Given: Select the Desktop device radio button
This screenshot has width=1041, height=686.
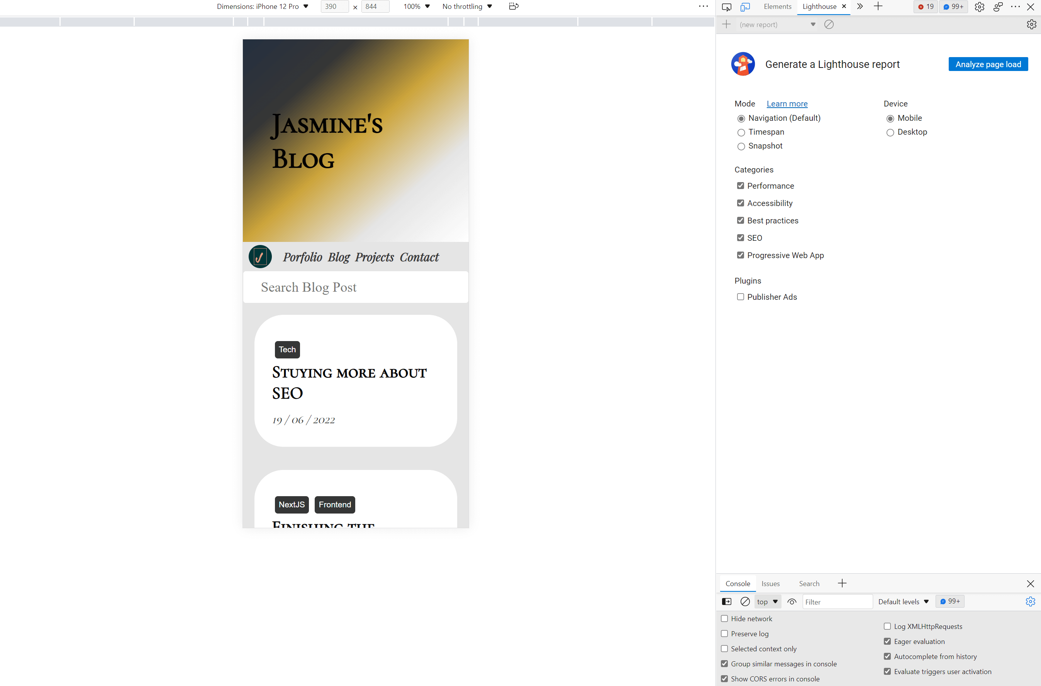Looking at the screenshot, I should [x=890, y=133].
